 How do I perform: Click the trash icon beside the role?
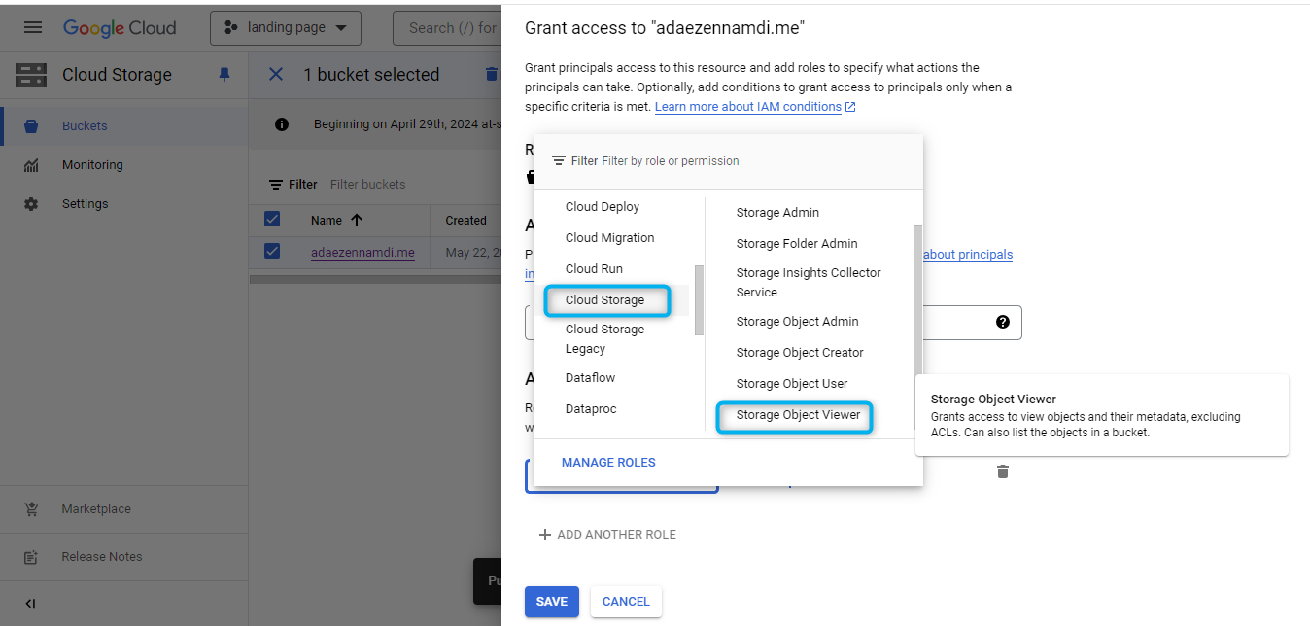[1003, 471]
